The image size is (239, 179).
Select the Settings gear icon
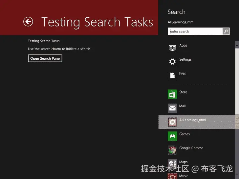[x=172, y=62]
